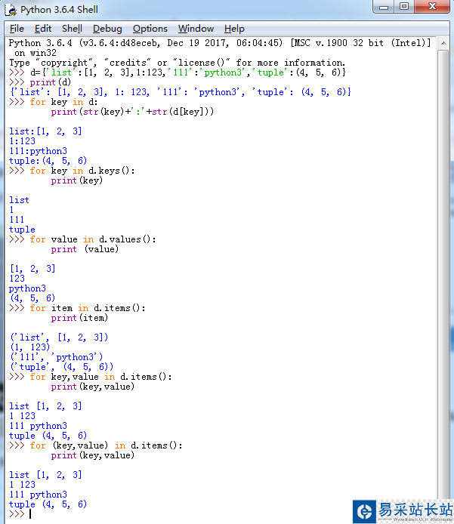Open the Debug menu
The height and width of the screenshot is (524, 454).
pyautogui.click(x=107, y=29)
